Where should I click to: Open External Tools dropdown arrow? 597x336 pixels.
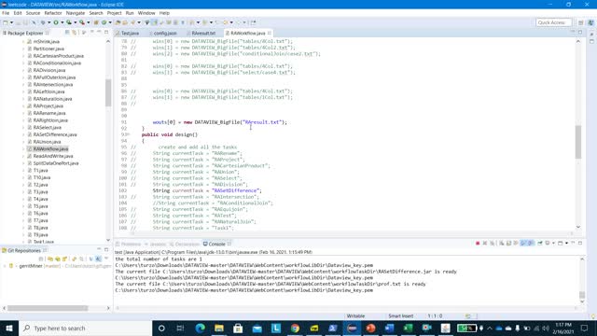point(88,22)
